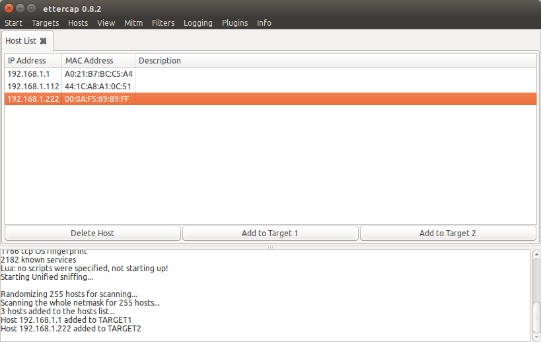Click log line 'Randomizing 255 hosts for scanning...'
541x342 pixels.
click(69, 294)
